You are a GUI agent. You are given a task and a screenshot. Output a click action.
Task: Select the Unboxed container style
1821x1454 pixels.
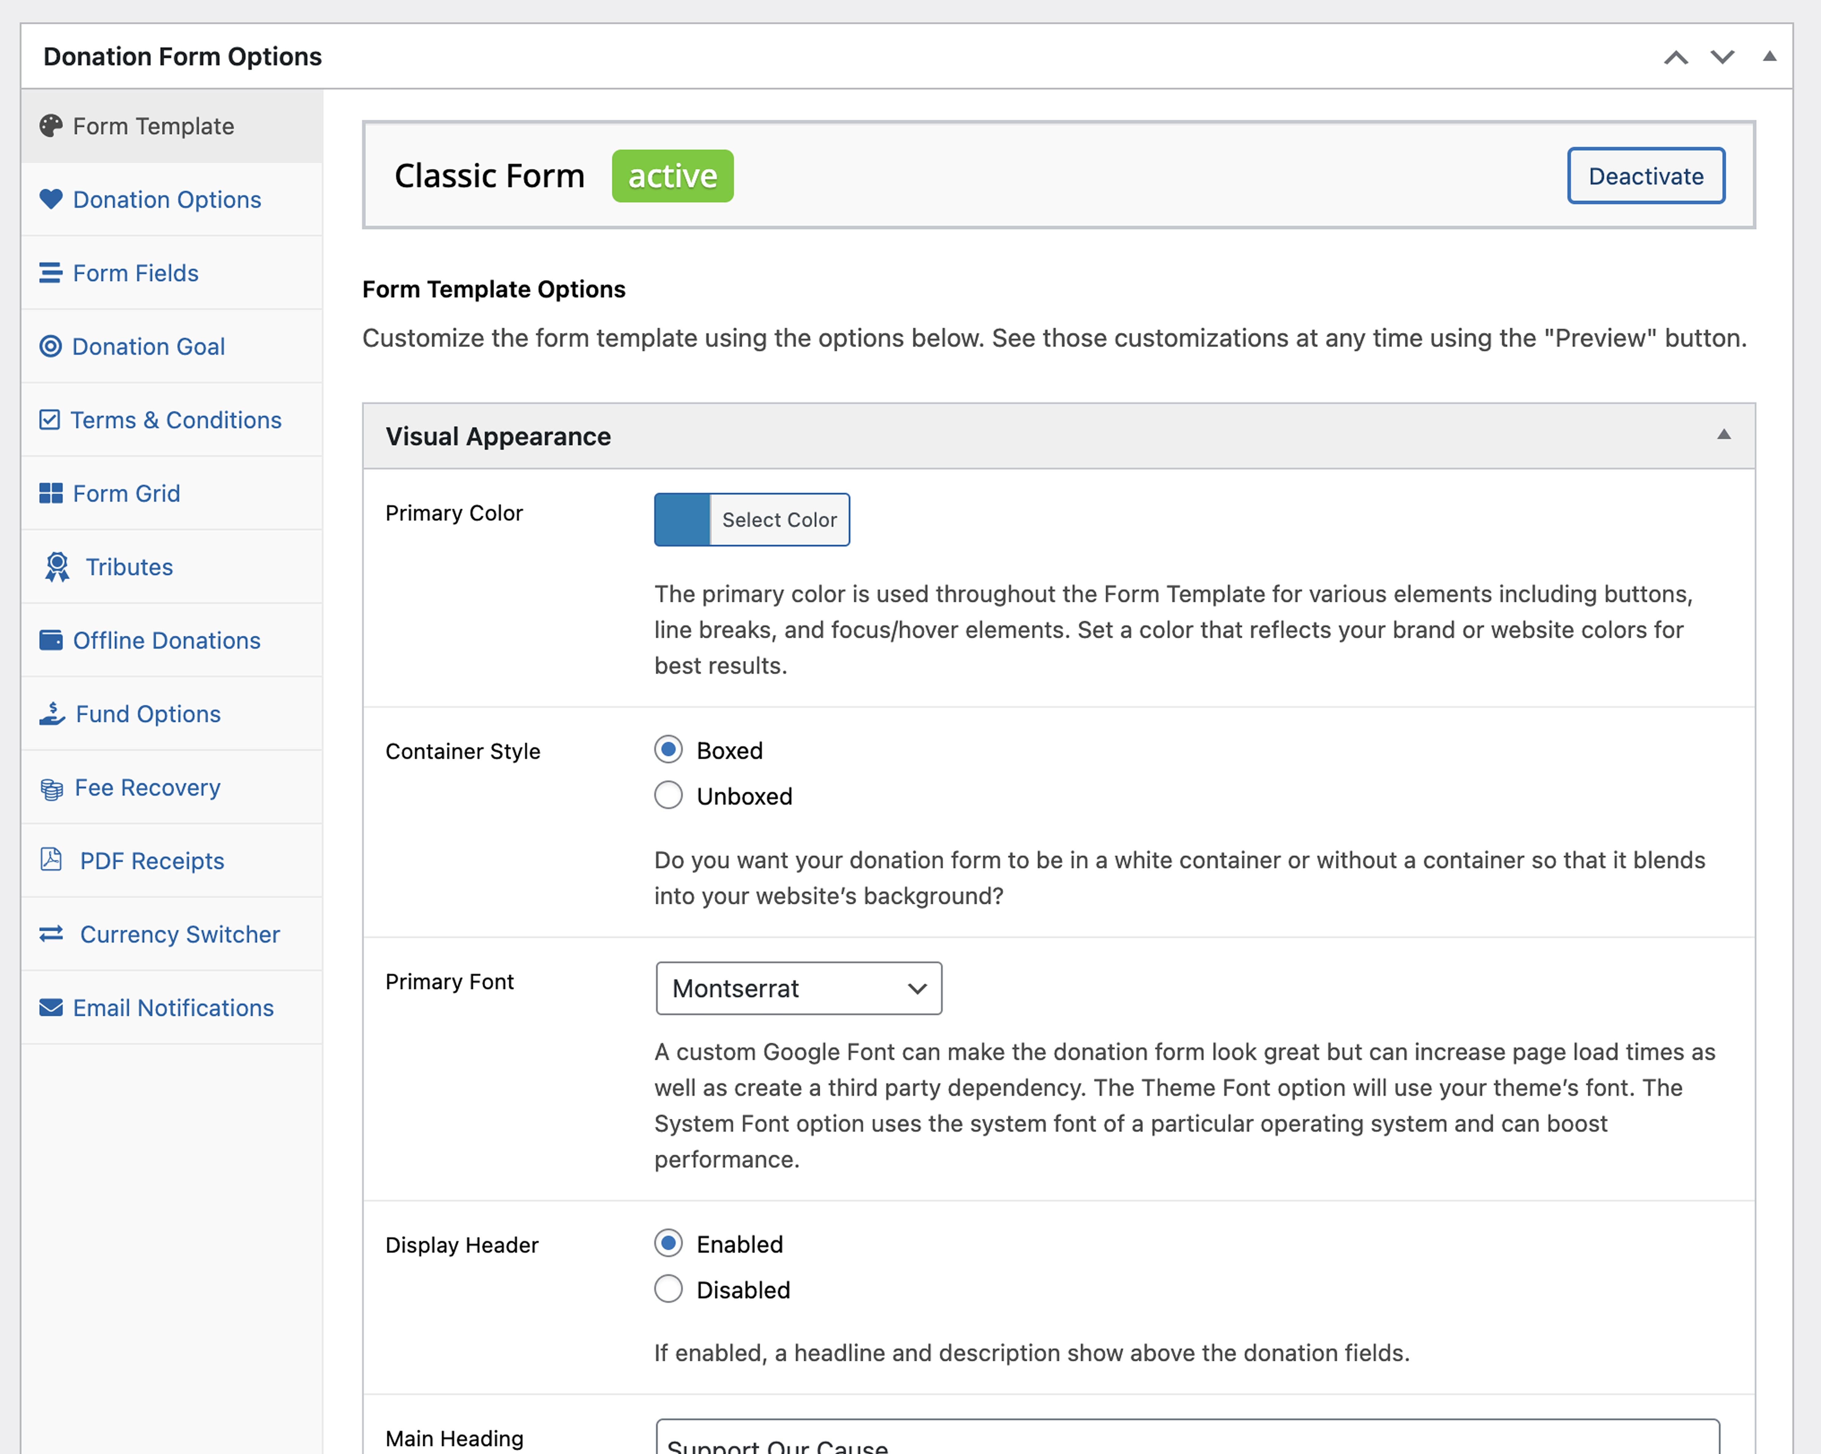click(x=668, y=795)
